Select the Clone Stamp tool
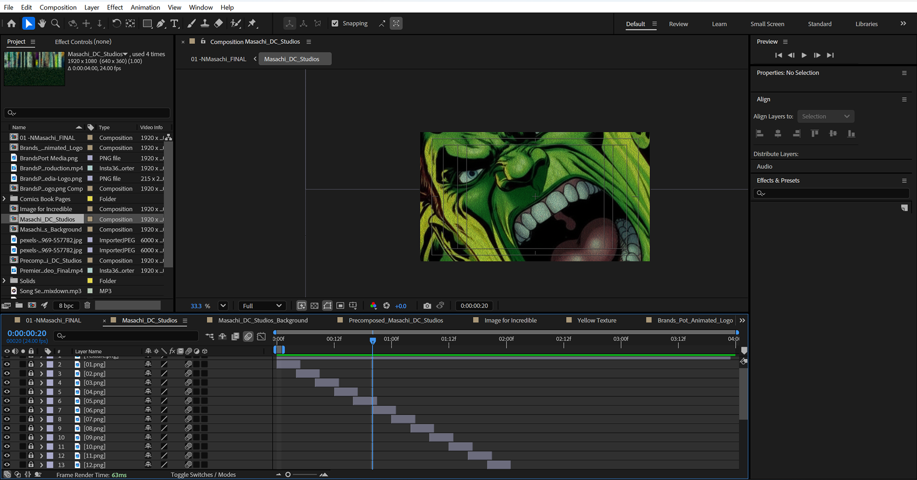This screenshot has width=917, height=480. (x=205, y=23)
